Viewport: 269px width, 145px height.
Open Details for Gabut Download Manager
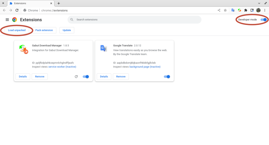23,77
